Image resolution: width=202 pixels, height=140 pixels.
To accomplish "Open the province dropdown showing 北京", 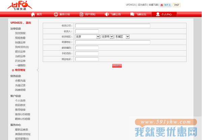I will [87, 37].
